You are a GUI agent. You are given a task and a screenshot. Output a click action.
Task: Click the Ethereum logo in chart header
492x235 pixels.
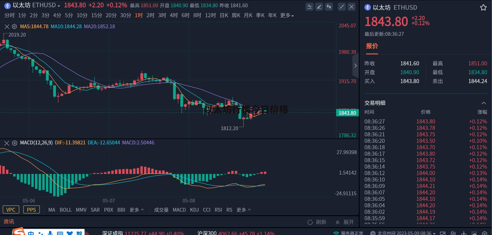coord(7,5)
